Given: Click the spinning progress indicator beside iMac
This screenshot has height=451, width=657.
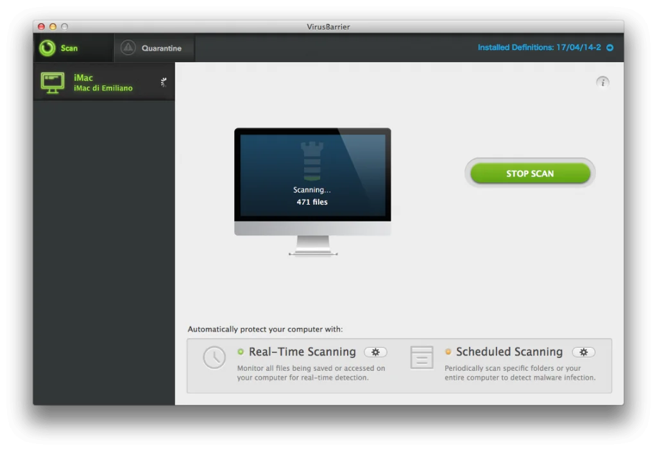Looking at the screenshot, I should point(164,82).
